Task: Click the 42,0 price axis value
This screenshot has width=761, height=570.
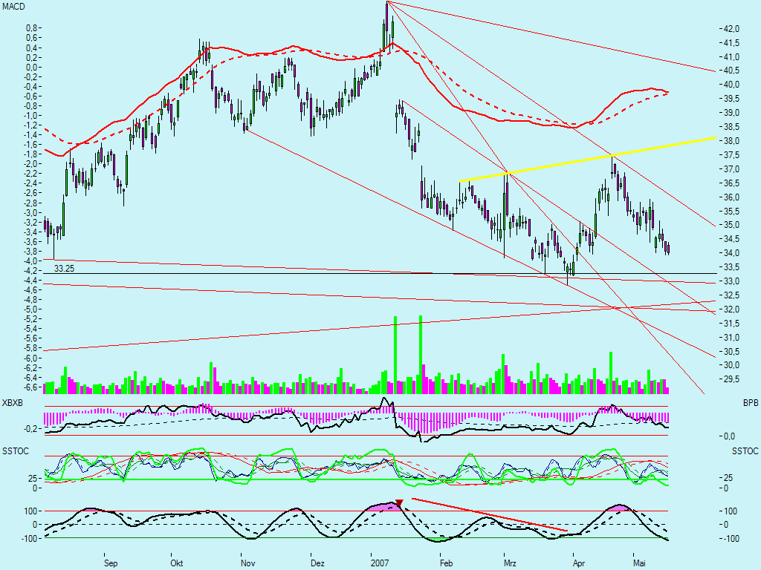Action: 731,29
